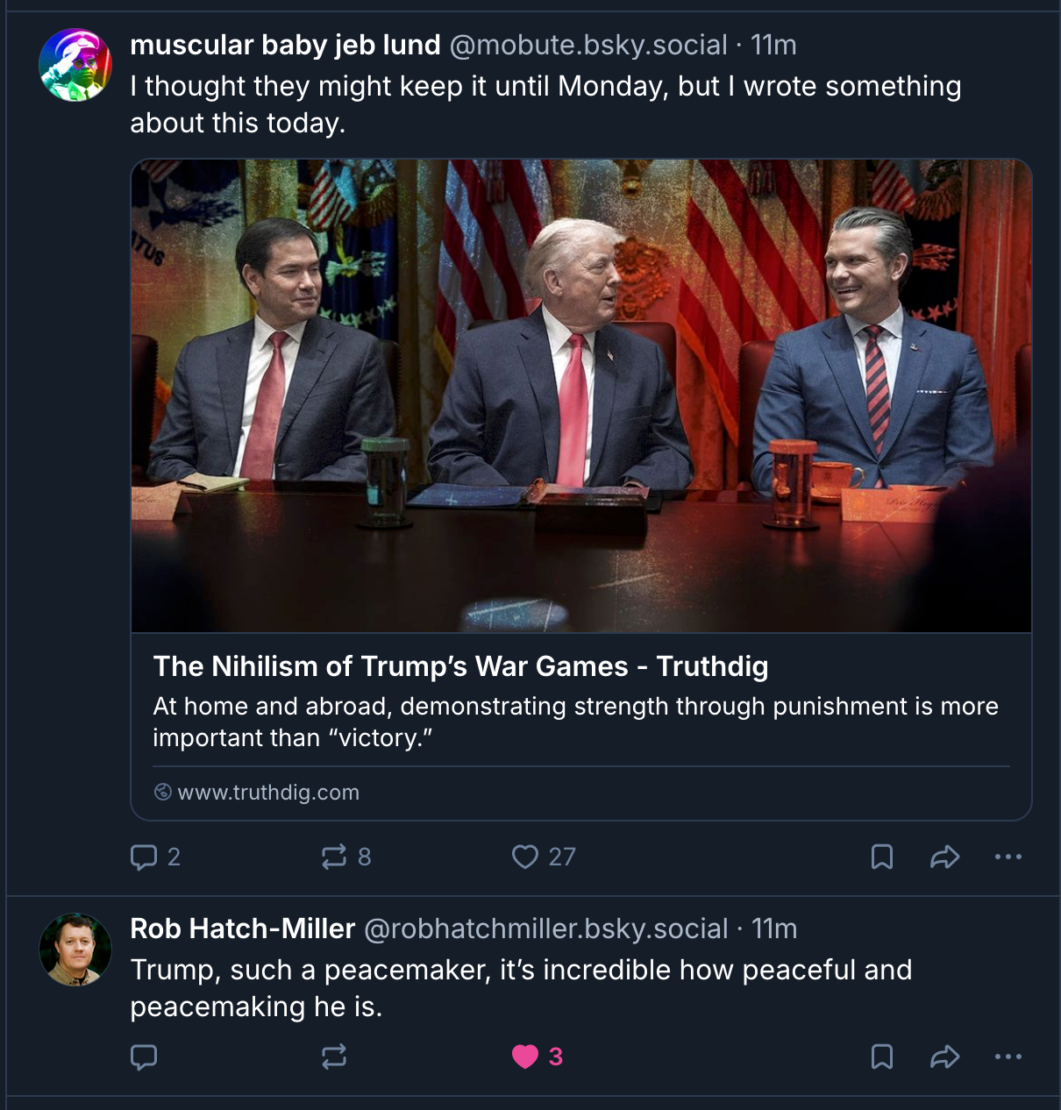Bookmark Rob Hatch-Miller's post

coord(882,1057)
